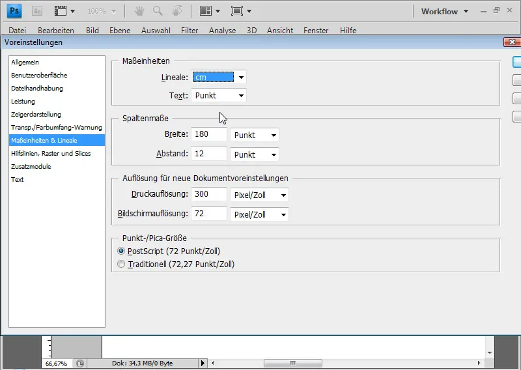
Task: Click the horizontal scrollbar left arrow
Action: 213,363
